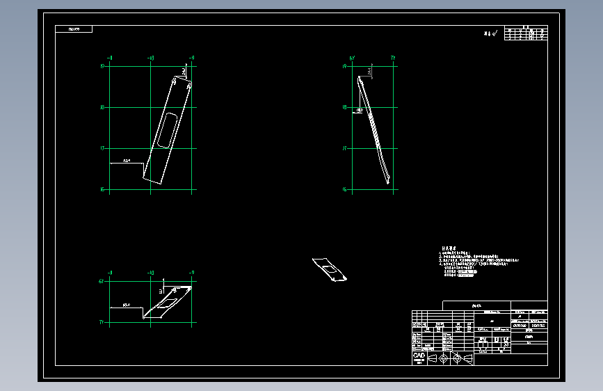
Task: Select the crossed-out projection symbol in title block
Action: tap(463, 359)
